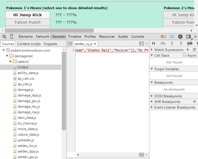Expand the Event Listener Breakpoints section
Image resolution: width=198 pixels, height=159 pixels.
[x=151, y=107]
